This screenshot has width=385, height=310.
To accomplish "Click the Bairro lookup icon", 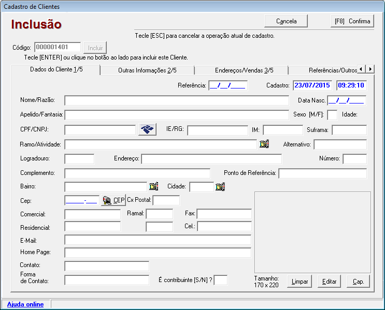I will 153,186.
